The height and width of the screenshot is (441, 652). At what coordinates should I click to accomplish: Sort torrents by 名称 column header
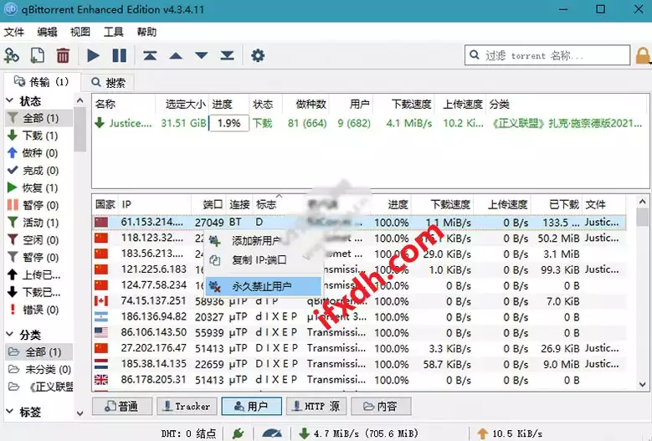pos(124,104)
